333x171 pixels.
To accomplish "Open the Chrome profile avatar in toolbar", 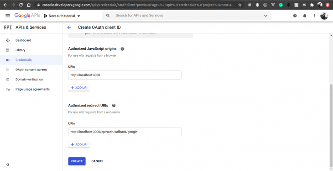I will click(x=320, y=5).
